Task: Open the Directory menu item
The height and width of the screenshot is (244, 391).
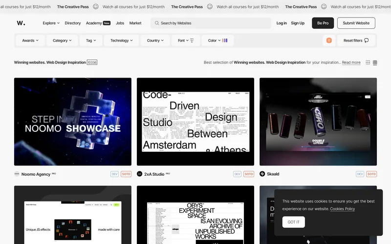Action: click(x=72, y=23)
